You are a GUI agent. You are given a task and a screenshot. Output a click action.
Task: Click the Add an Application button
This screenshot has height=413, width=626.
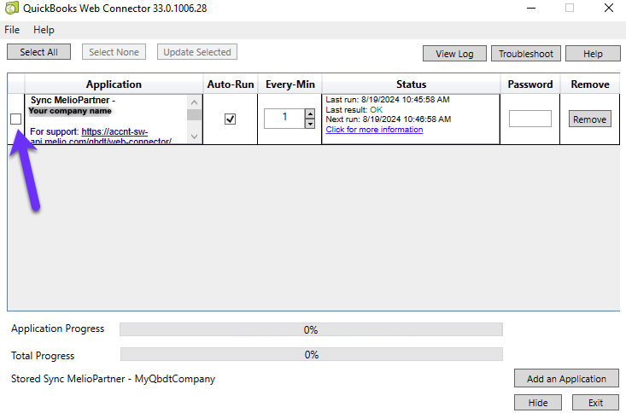(566, 378)
